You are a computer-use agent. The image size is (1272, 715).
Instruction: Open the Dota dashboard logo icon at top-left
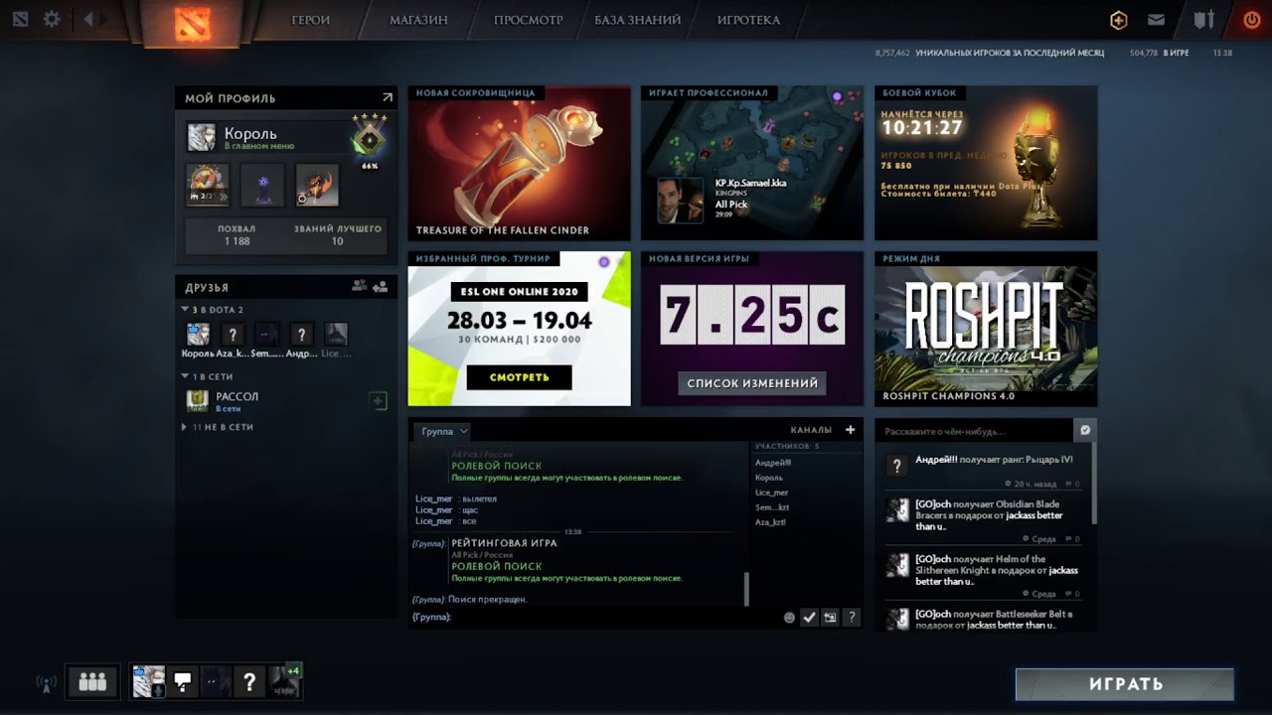[21, 20]
